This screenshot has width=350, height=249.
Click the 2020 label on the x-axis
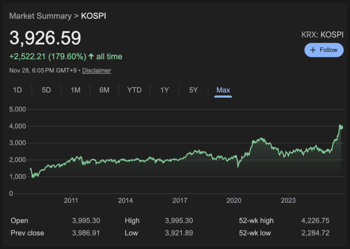(x=234, y=200)
